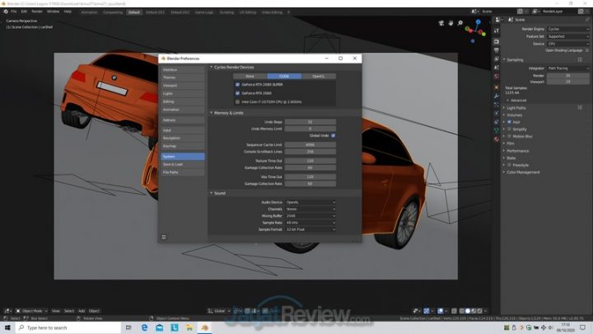Open the Modifiers wrench properties tab

[x=497, y=96]
